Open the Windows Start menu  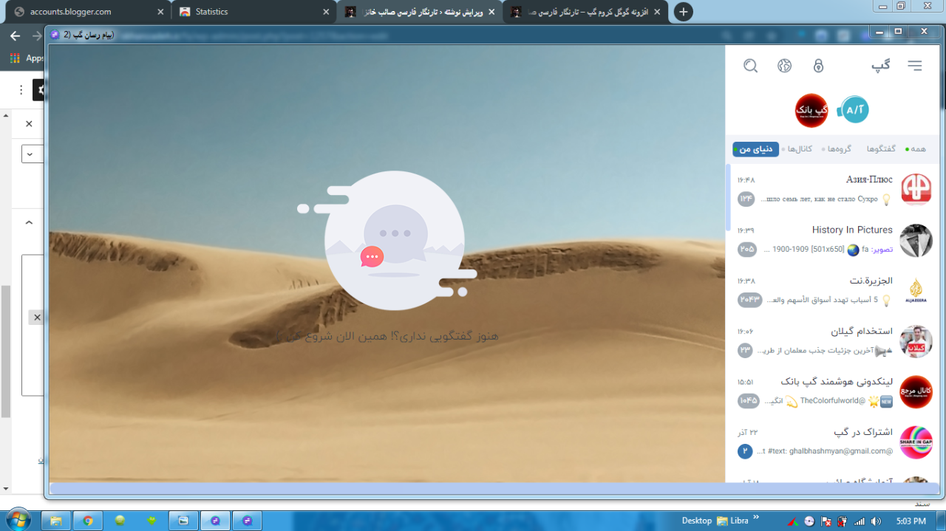18,519
